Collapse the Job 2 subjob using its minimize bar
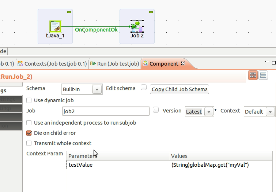 tap(151, 12)
